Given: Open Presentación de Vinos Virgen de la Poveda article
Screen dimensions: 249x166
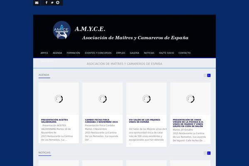Looking at the screenshot, I should tap(188, 123).
